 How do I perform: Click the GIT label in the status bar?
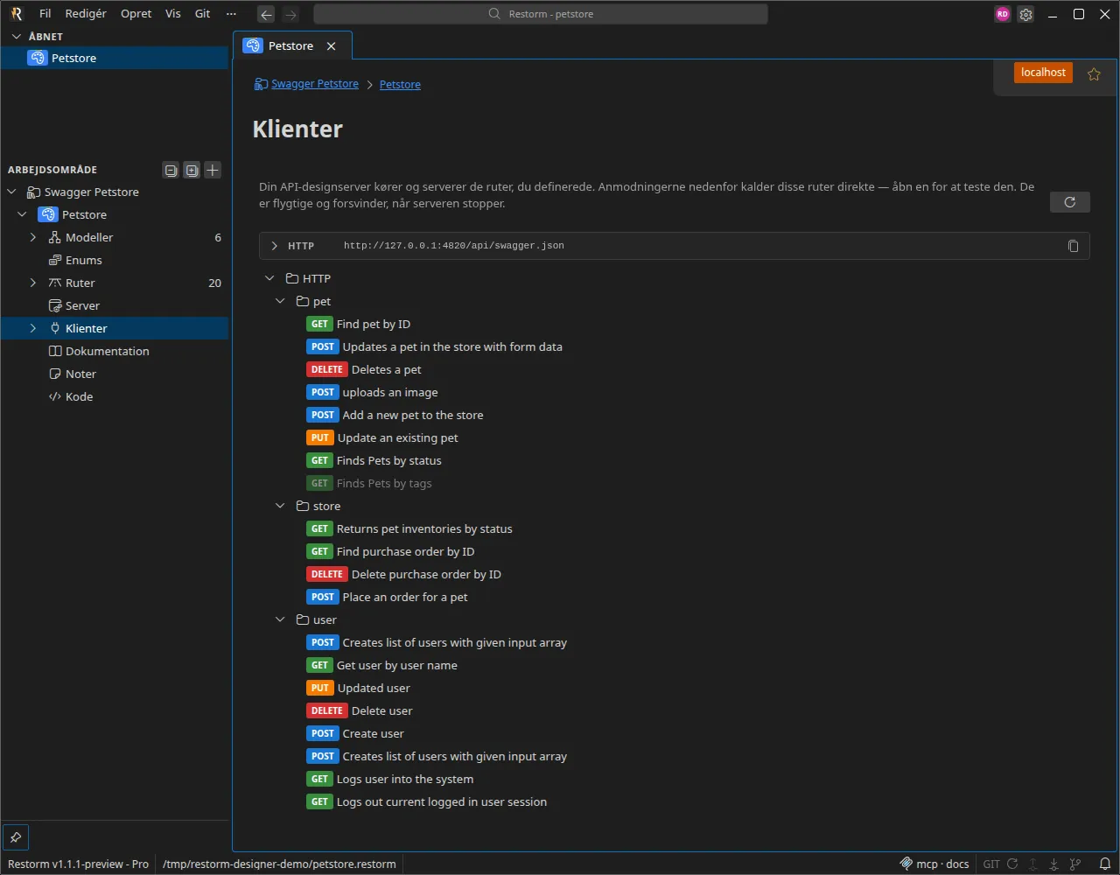(991, 864)
